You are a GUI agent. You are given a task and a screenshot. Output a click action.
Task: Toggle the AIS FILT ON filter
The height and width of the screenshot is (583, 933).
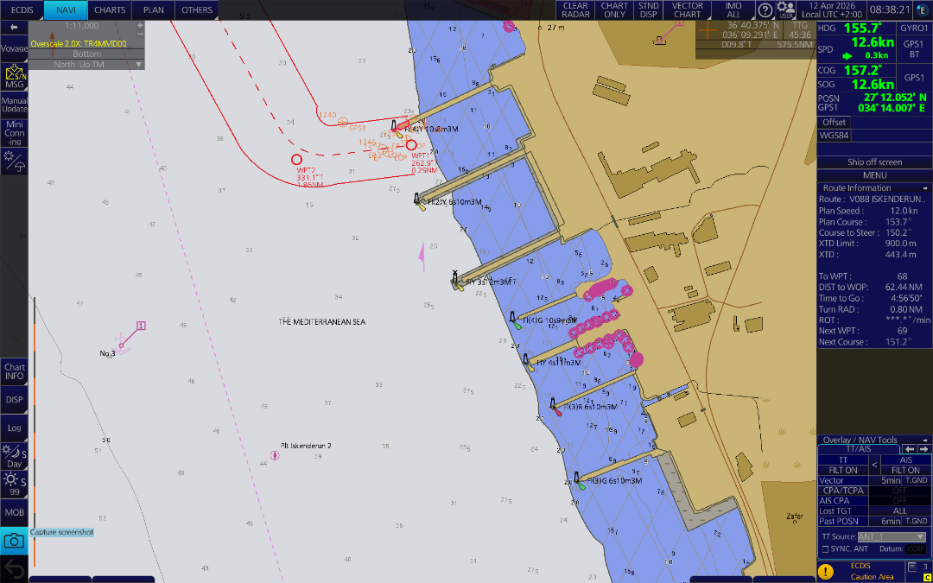coord(905,470)
